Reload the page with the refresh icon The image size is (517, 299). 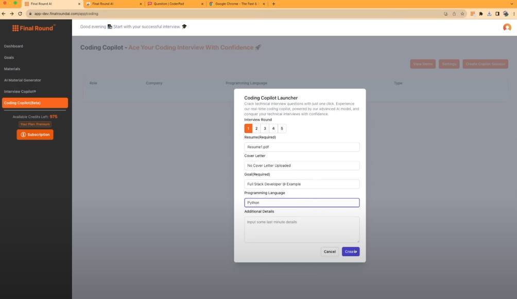tap(20, 13)
